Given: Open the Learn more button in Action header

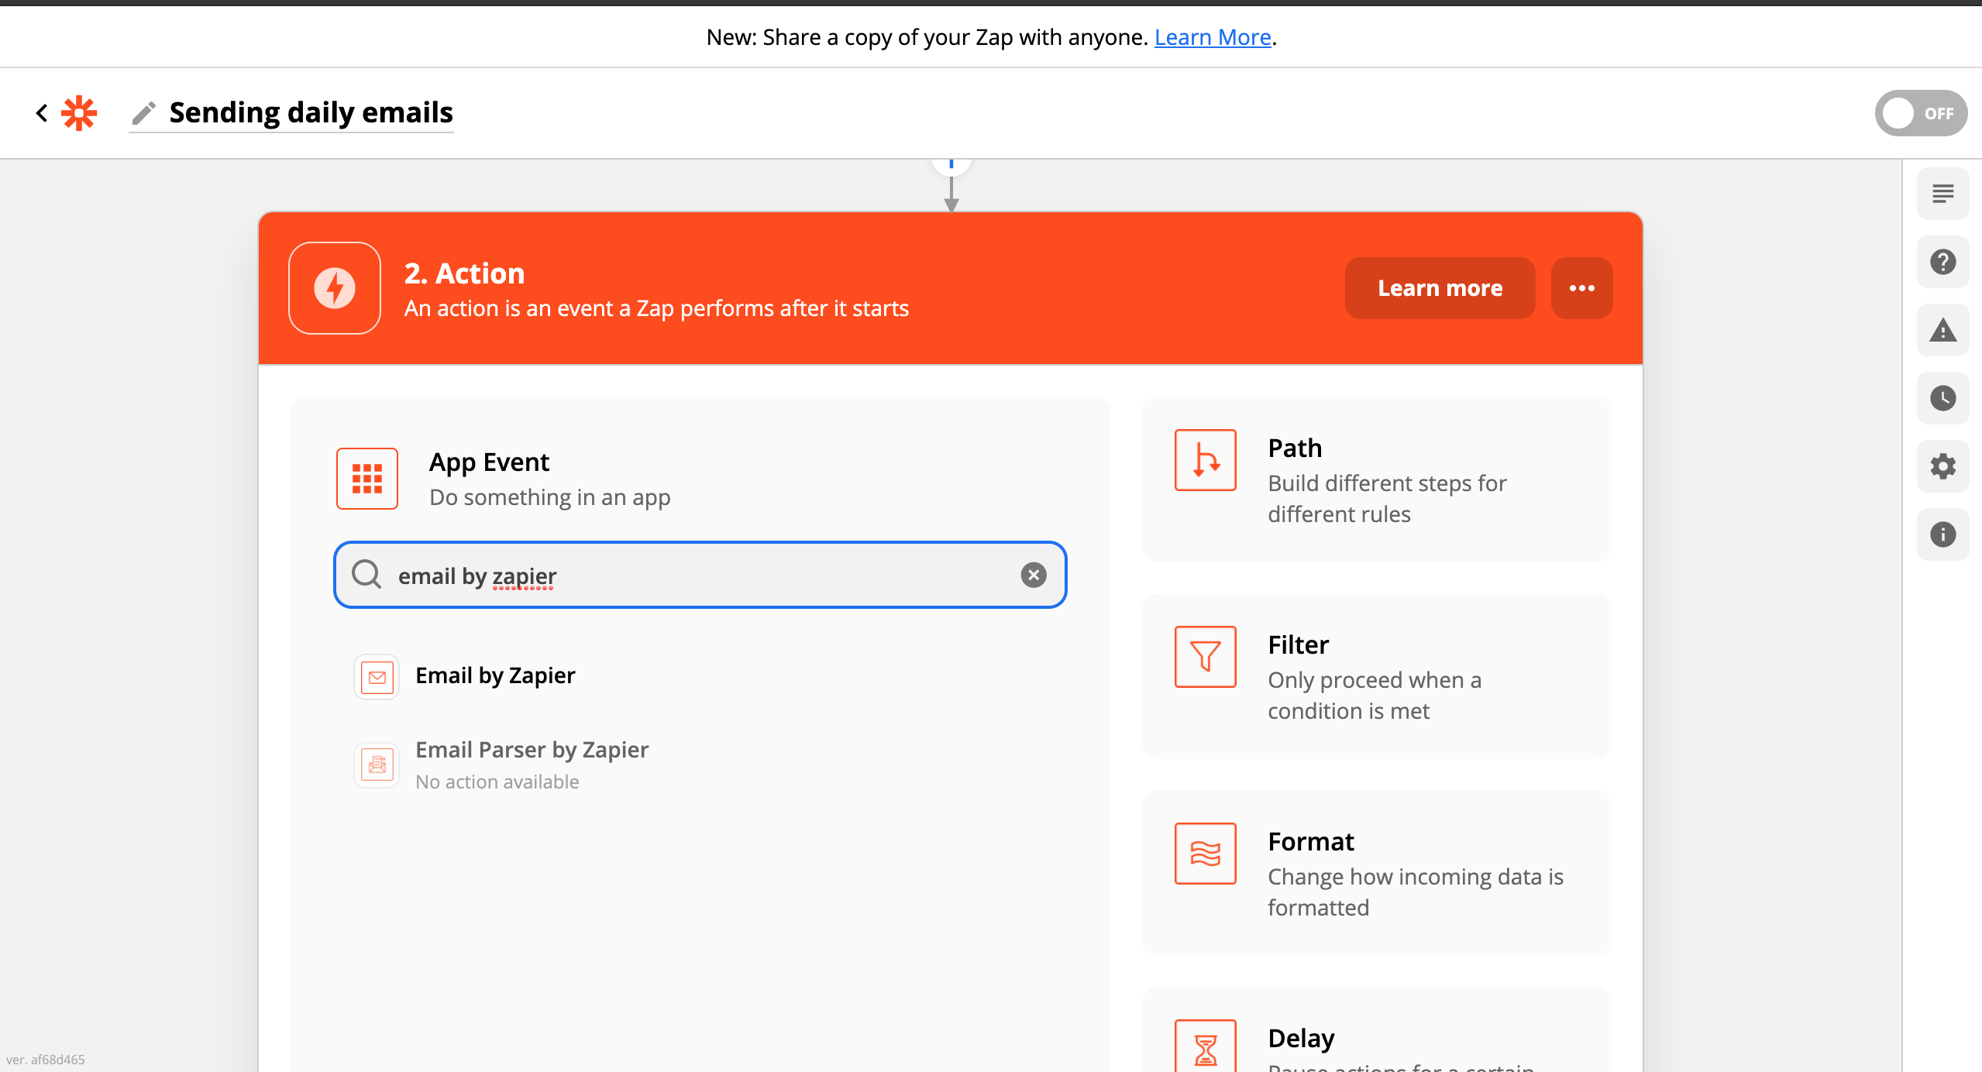Looking at the screenshot, I should click(x=1440, y=288).
